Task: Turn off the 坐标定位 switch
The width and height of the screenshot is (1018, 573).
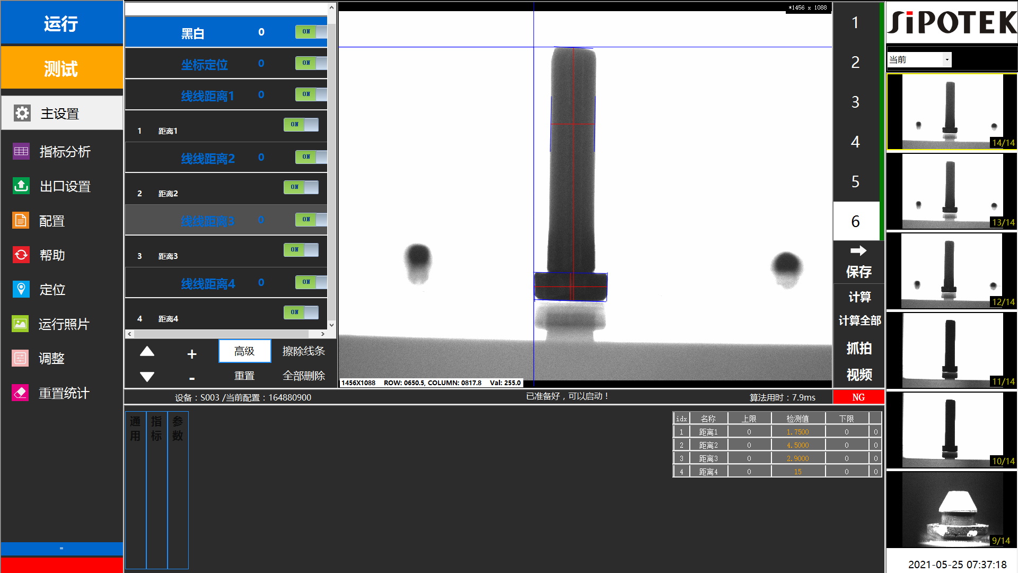Action: [311, 63]
